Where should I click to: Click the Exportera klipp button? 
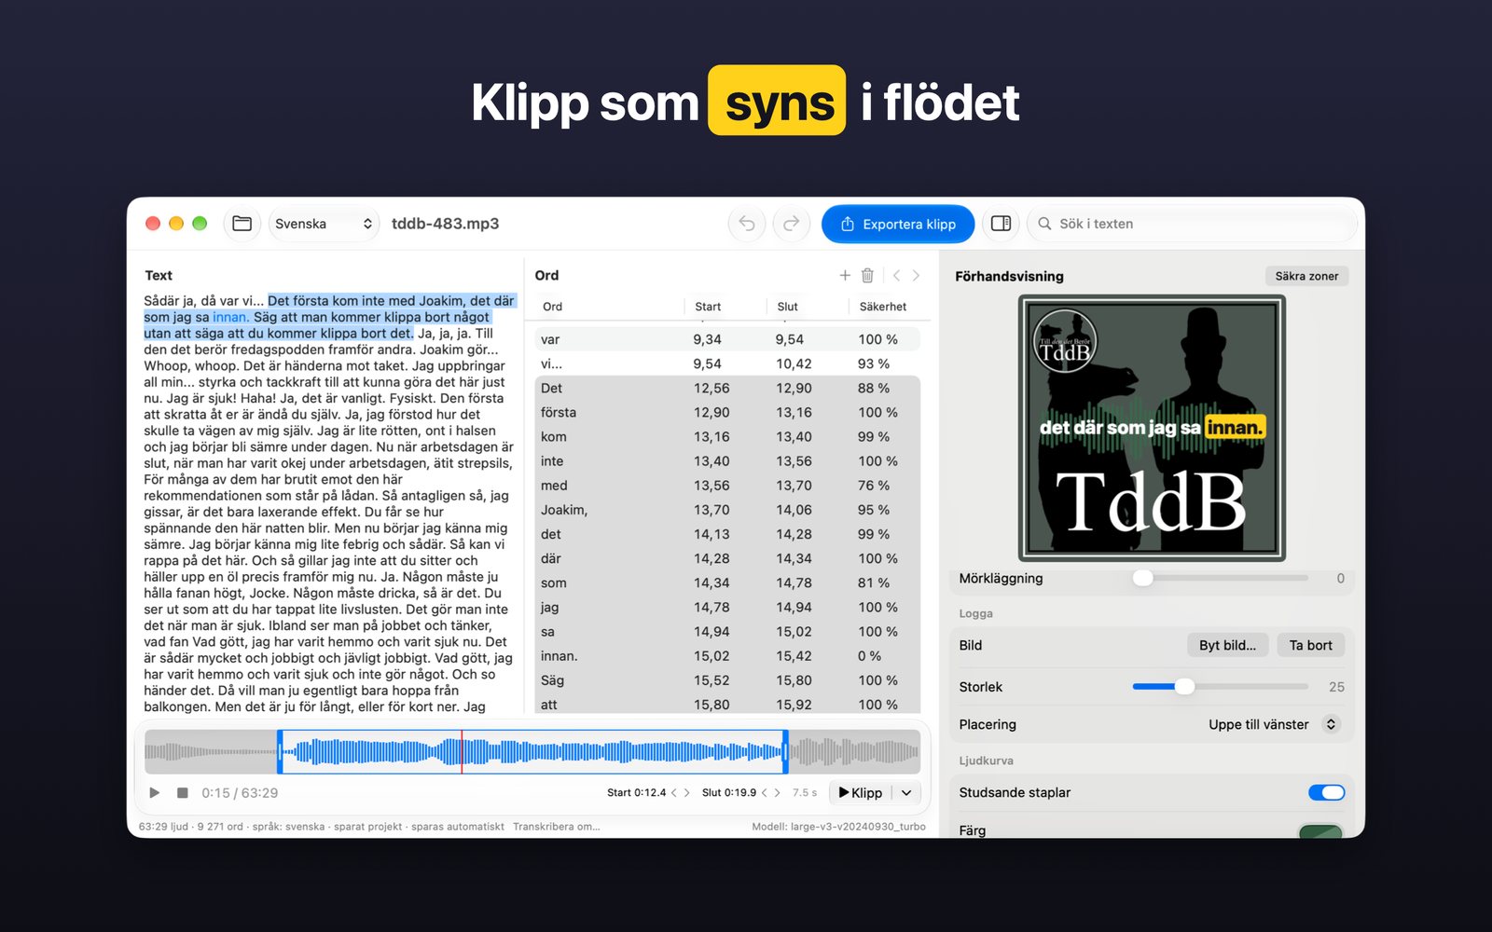[898, 224]
